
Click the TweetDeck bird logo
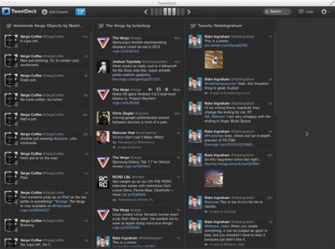(6, 12)
